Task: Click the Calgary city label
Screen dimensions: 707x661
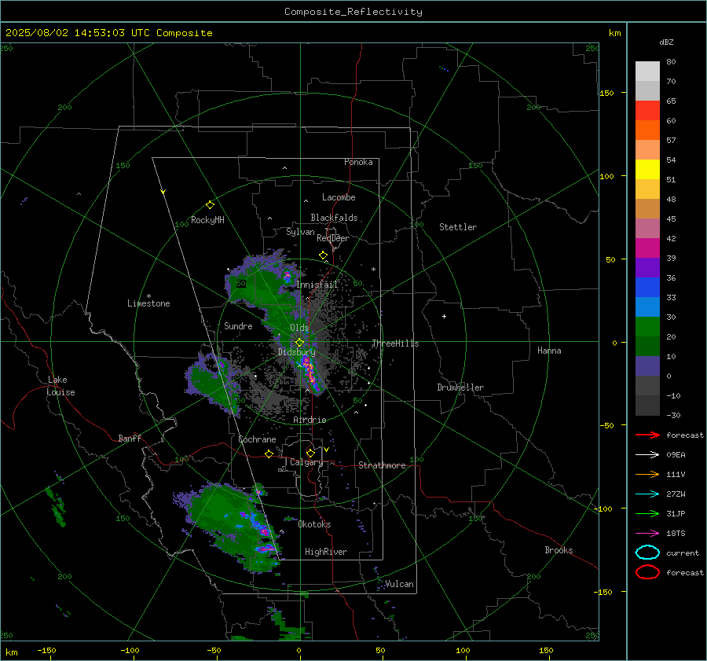Action: 306,462
